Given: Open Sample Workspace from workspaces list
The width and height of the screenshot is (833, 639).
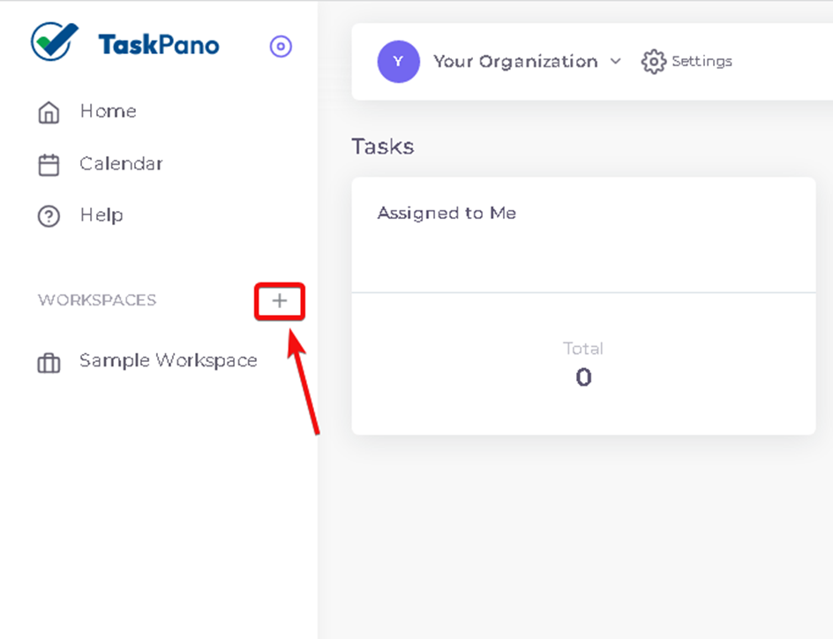Looking at the screenshot, I should (x=169, y=361).
